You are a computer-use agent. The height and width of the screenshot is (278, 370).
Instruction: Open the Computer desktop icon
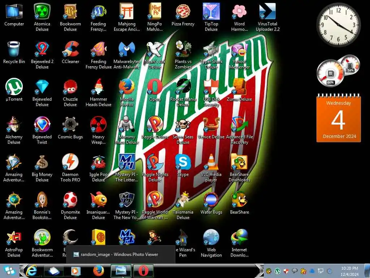point(14,14)
